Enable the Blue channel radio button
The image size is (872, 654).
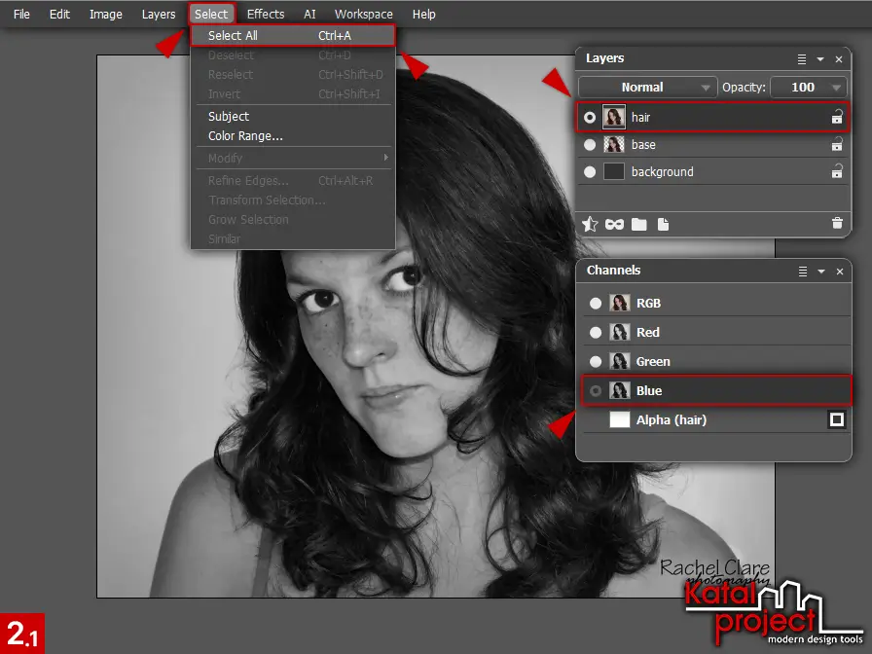tap(596, 390)
